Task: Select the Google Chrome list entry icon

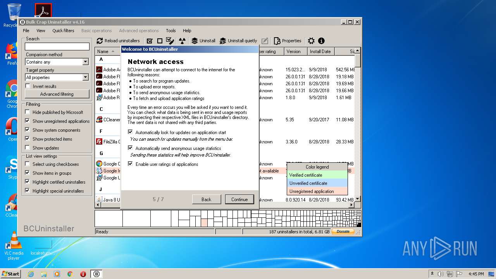Action: click(99, 164)
